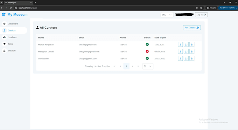Click the Incognito indicator in Chrome toolbar
The image size is (238, 130).
tap(211, 8)
